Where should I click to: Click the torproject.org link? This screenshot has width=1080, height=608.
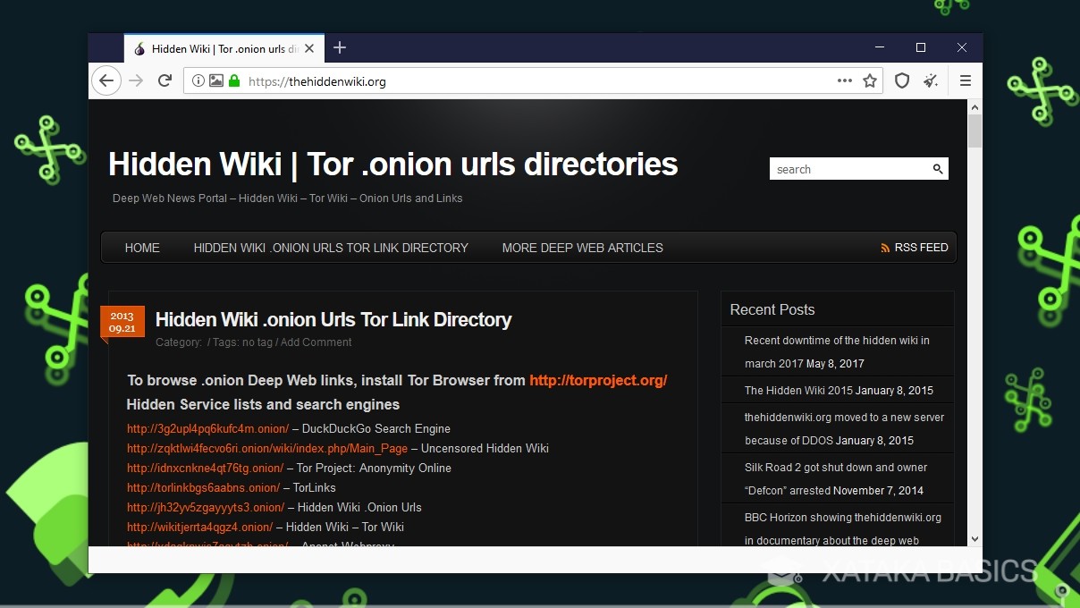(x=598, y=380)
